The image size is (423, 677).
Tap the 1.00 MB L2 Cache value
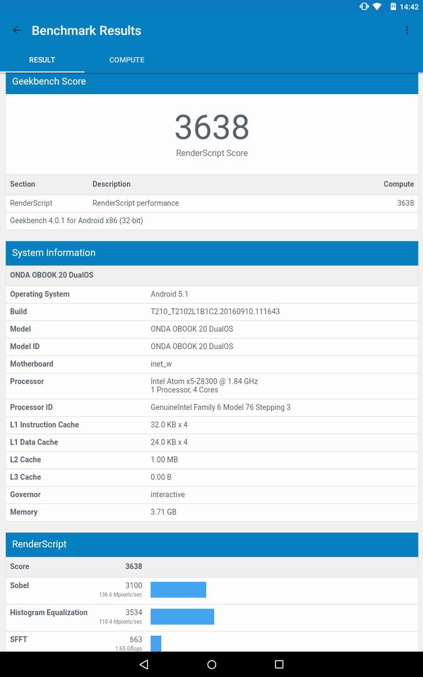[x=164, y=459]
